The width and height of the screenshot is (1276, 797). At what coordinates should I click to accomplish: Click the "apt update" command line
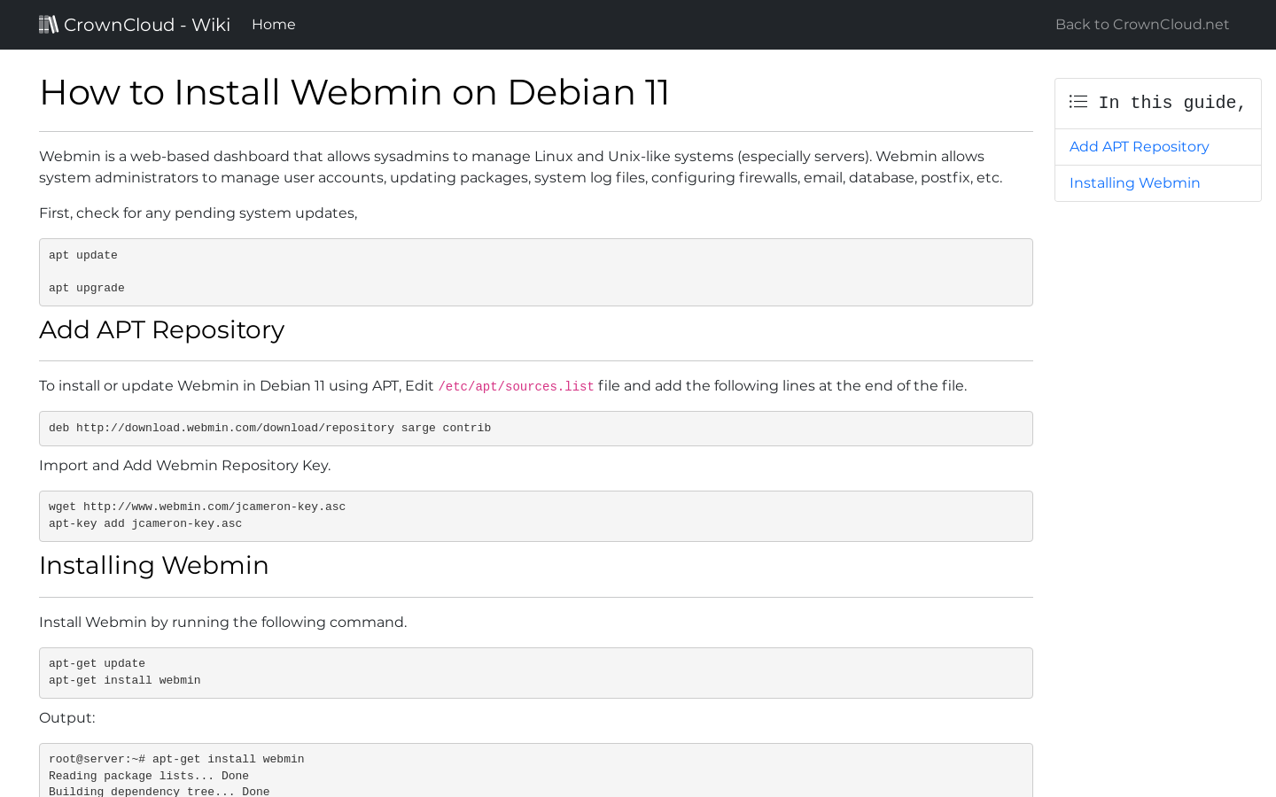tap(83, 256)
